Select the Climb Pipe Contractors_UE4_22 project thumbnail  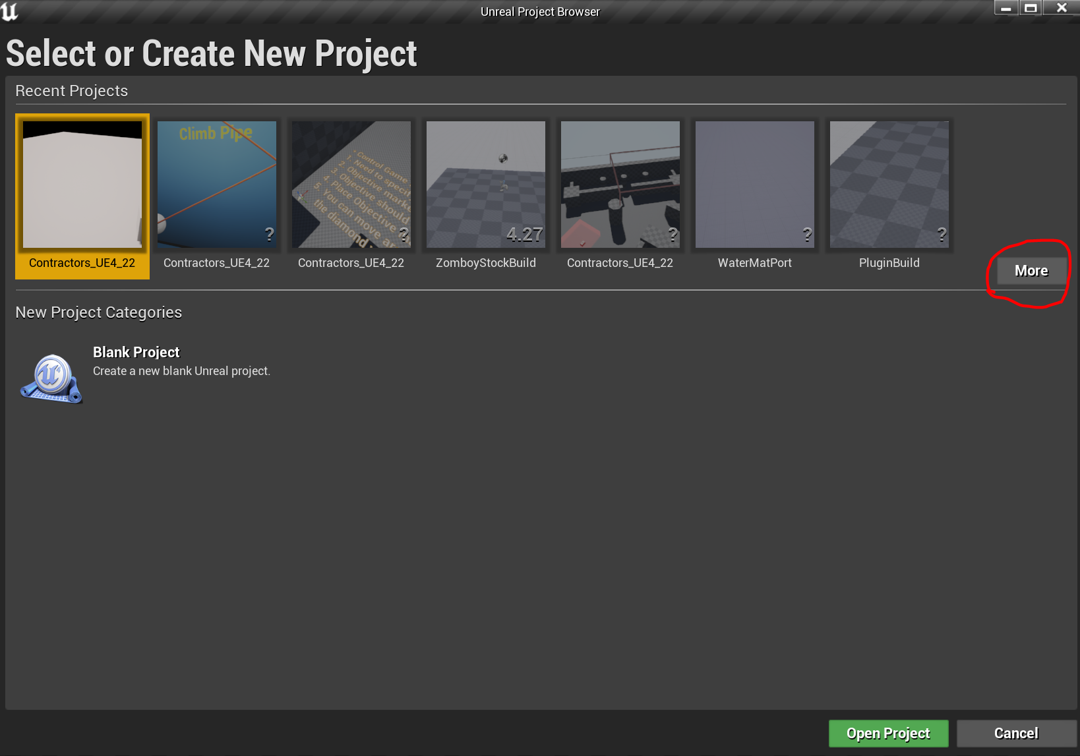(x=217, y=185)
